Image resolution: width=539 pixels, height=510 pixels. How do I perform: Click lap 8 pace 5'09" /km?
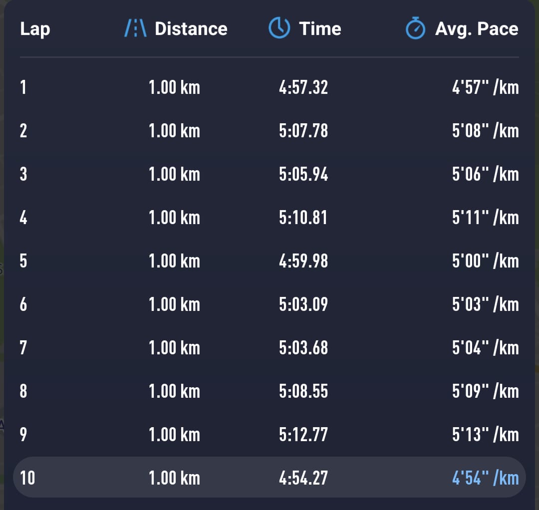tap(485, 391)
